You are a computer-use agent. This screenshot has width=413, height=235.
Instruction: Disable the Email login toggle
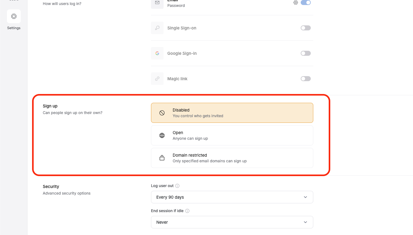click(x=305, y=3)
